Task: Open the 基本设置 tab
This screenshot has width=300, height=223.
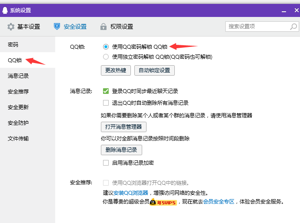Action: [x=24, y=27]
